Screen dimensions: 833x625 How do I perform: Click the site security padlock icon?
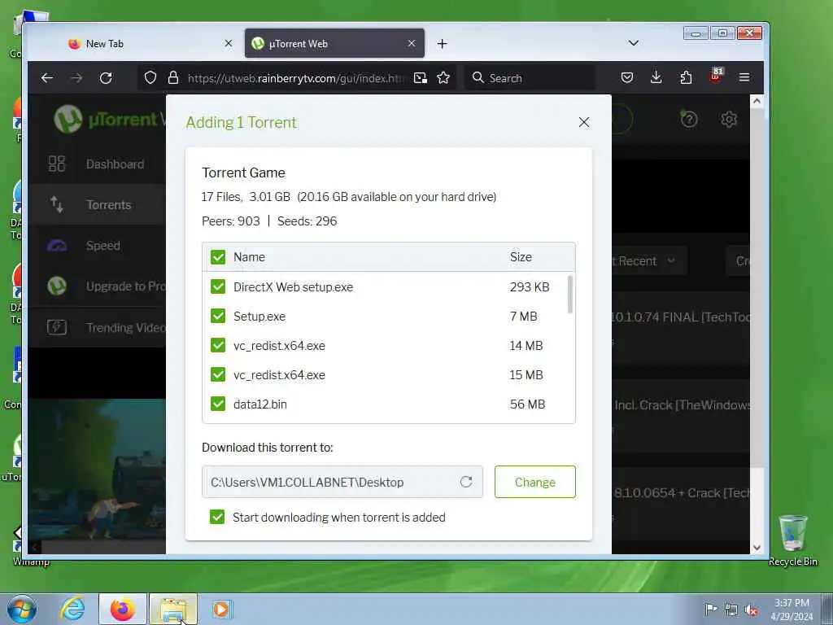[173, 78]
